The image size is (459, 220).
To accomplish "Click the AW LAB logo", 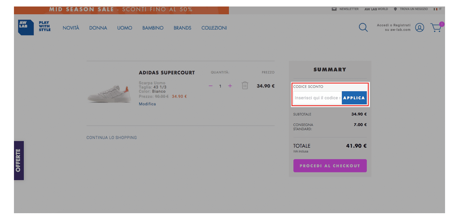I will (x=26, y=28).
